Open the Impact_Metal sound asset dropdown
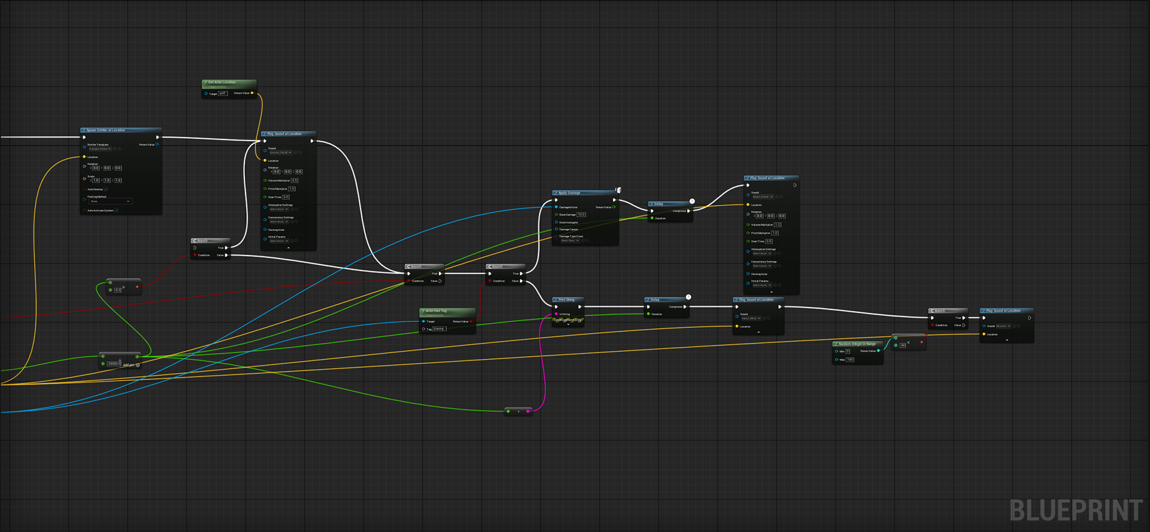The image size is (1150, 532). click(x=751, y=318)
